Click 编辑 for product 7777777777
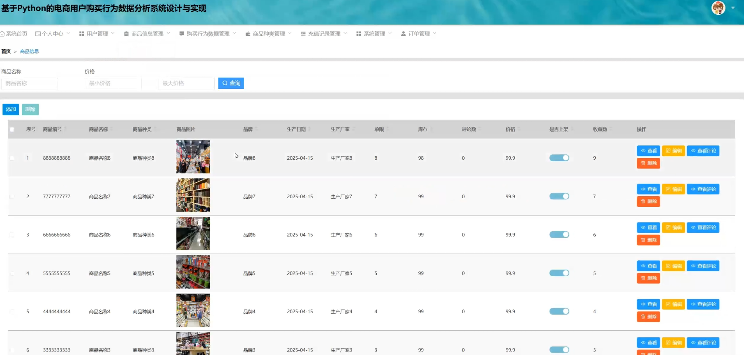The image size is (744, 355). pyautogui.click(x=673, y=189)
